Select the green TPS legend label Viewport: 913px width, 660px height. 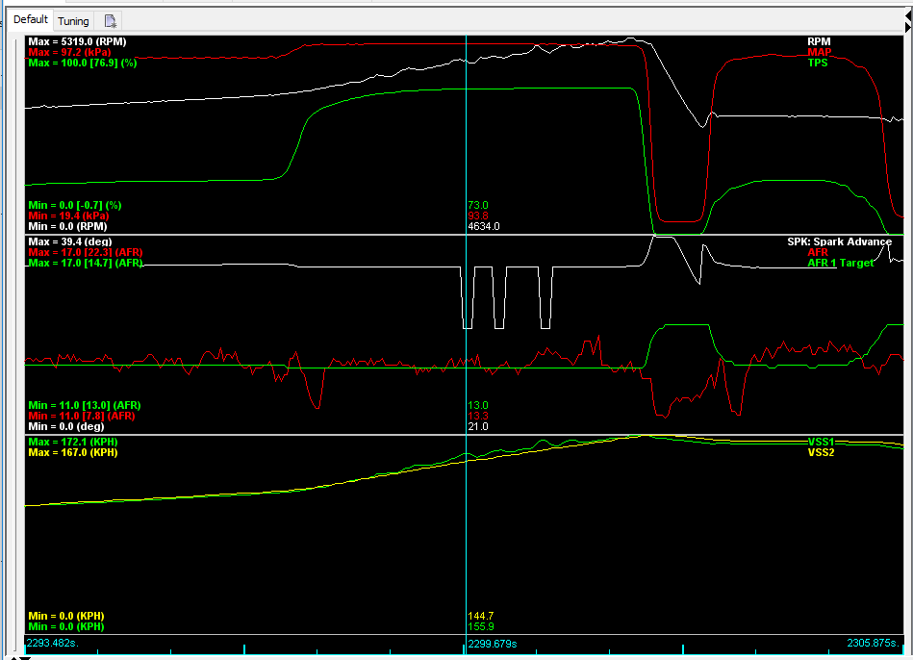point(819,63)
